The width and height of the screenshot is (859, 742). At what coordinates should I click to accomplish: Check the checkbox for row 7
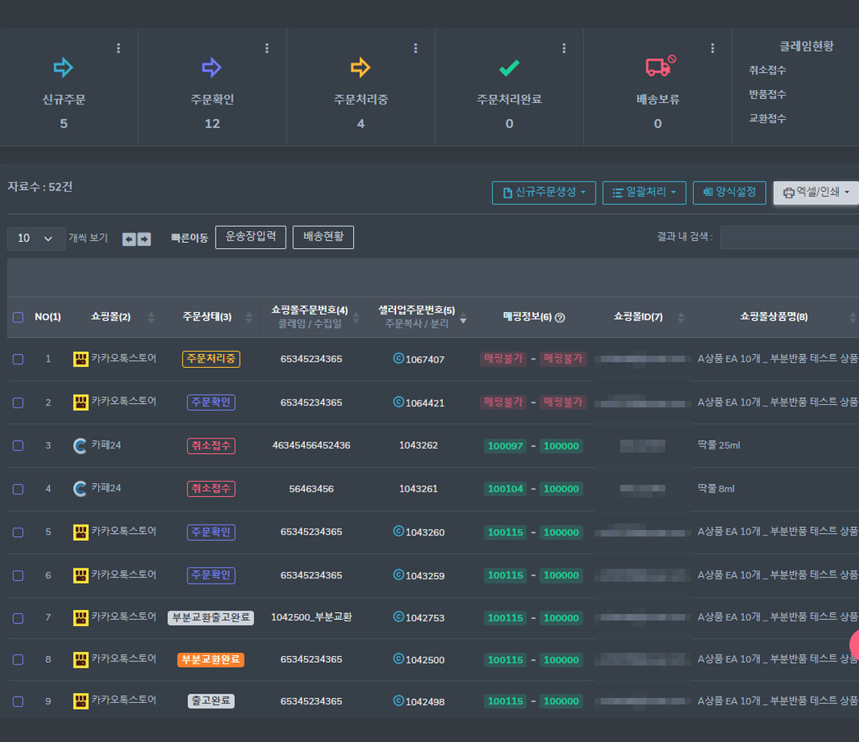(x=18, y=618)
